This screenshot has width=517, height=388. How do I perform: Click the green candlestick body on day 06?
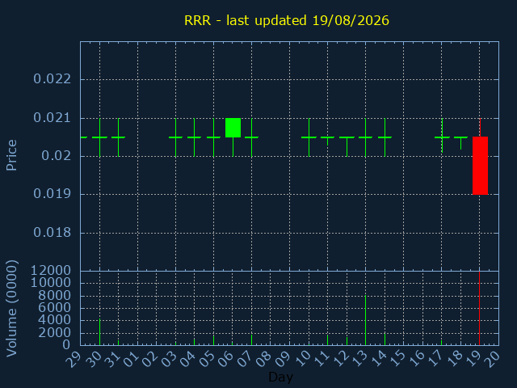click(233, 128)
